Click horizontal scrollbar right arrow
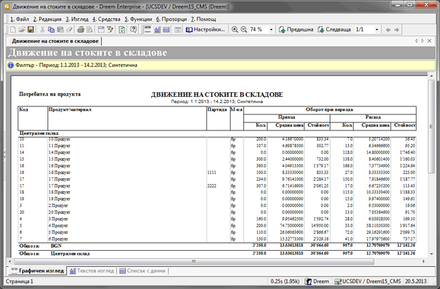Image resolution: width=440 pixels, height=289 pixels. 424,262
